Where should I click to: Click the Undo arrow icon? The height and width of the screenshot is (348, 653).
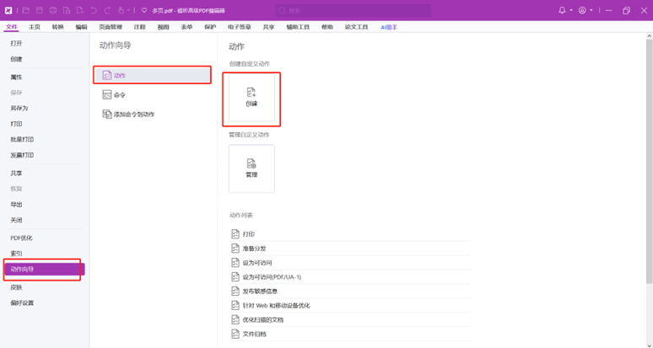(x=94, y=10)
